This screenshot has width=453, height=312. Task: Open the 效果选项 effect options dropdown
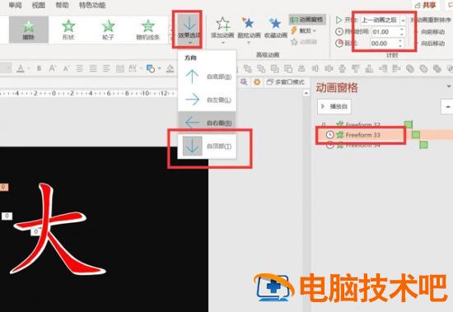coord(189,30)
